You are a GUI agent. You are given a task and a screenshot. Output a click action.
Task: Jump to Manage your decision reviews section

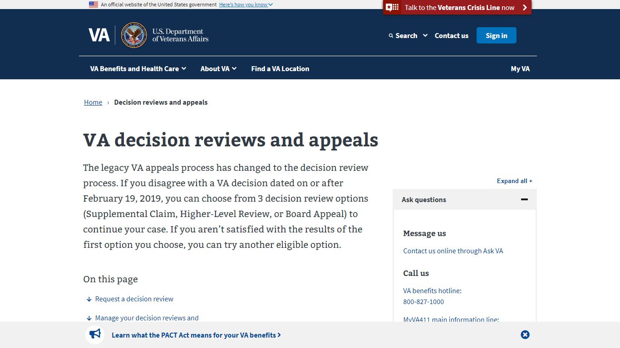[x=147, y=318]
